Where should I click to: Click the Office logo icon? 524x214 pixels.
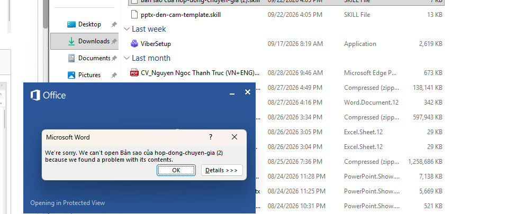35,95
